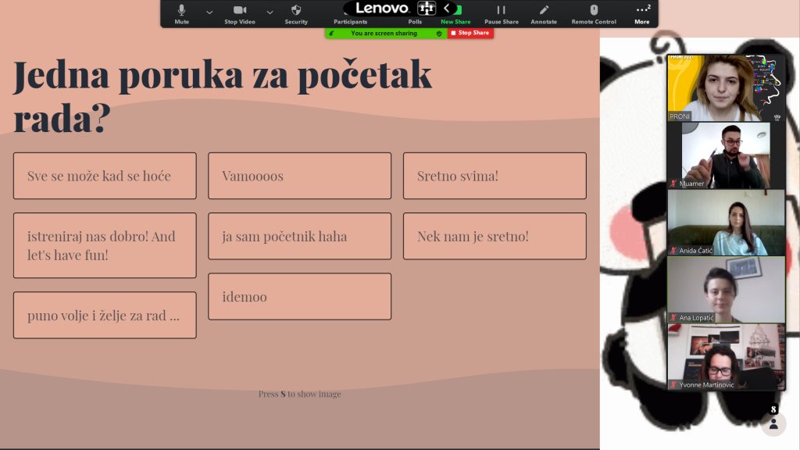Select Yvonne Martinovic's video thumbnail

(725, 357)
